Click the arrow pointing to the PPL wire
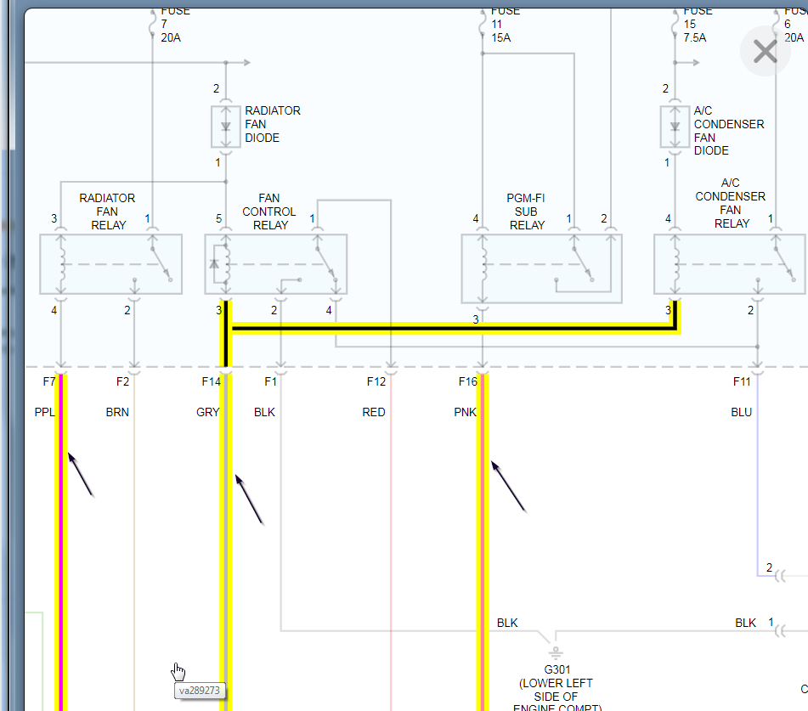Screen dimensions: 808x711 click(81, 474)
